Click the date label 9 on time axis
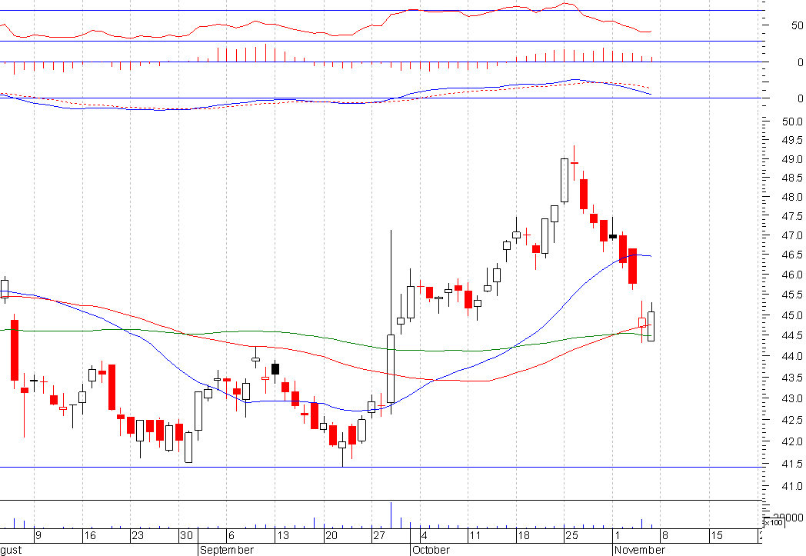This screenshot has height=556, width=806. click(x=38, y=535)
